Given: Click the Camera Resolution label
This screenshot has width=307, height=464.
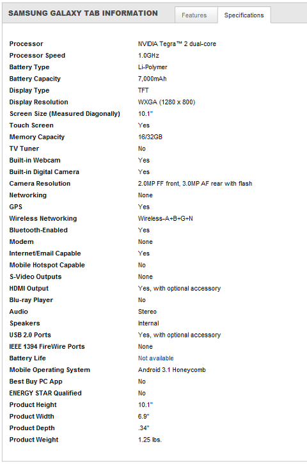Looking at the screenshot, I should (40, 184).
